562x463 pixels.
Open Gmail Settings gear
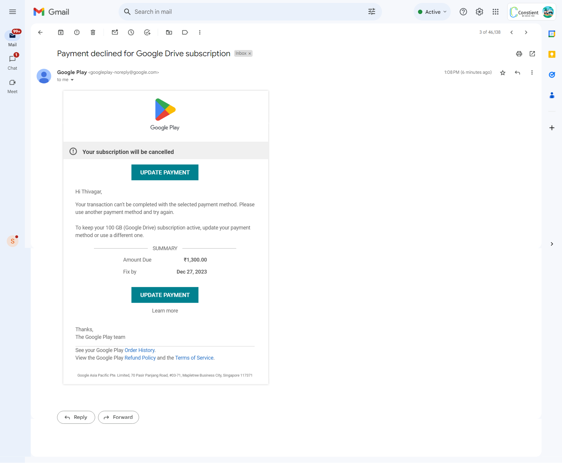pyautogui.click(x=479, y=12)
